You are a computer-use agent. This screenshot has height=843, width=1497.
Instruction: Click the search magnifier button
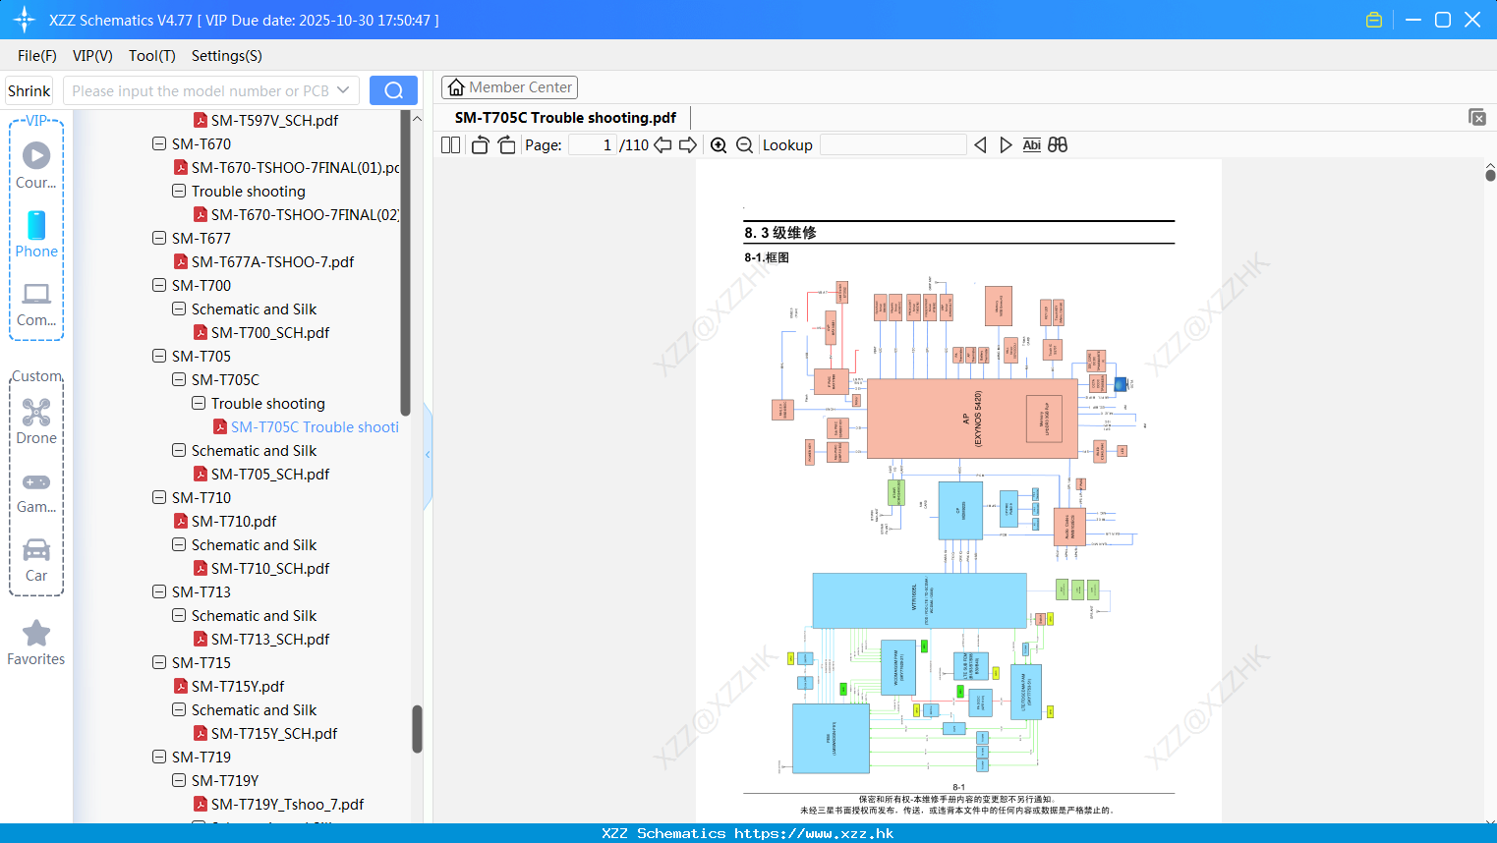click(x=393, y=90)
